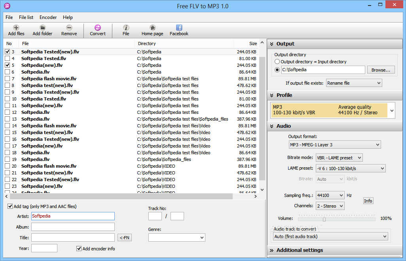The height and width of the screenshot is (261, 406).
Task: Click the app logo in the title bar
Action: tap(7, 6)
